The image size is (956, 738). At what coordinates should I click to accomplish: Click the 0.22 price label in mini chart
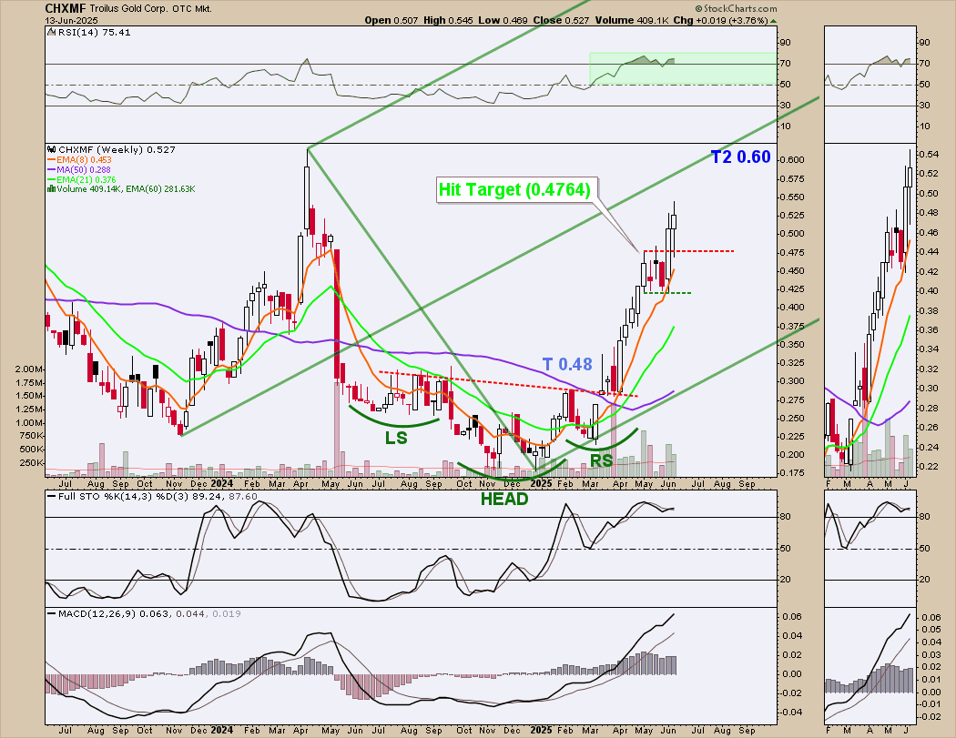point(930,467)
